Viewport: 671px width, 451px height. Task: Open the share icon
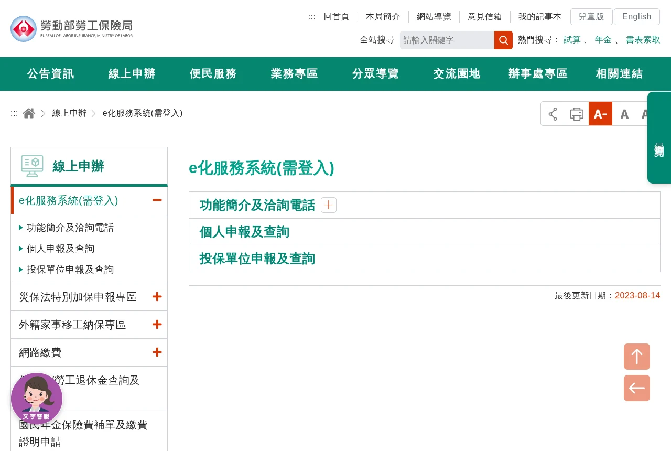pyautogui.click(x=553, y=114)
